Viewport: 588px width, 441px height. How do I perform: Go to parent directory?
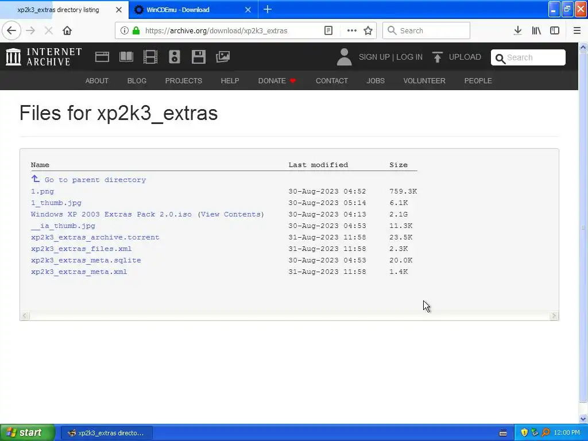pyautogui.click(x=95, y=180)
